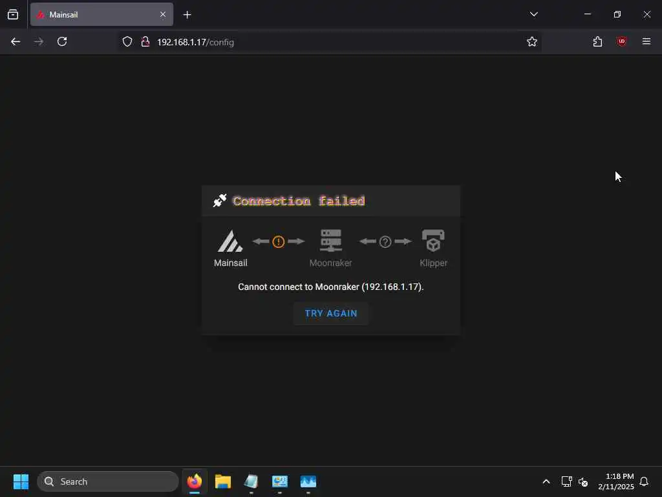The height and width of the screenshot is (497, 662).
Task: Close the Mainsail tab
Action: coord(163,14)
